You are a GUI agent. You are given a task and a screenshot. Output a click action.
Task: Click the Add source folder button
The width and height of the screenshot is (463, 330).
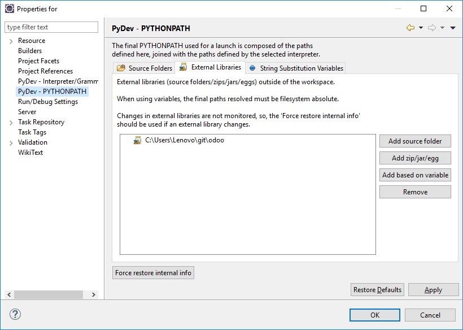coord(415,141)
